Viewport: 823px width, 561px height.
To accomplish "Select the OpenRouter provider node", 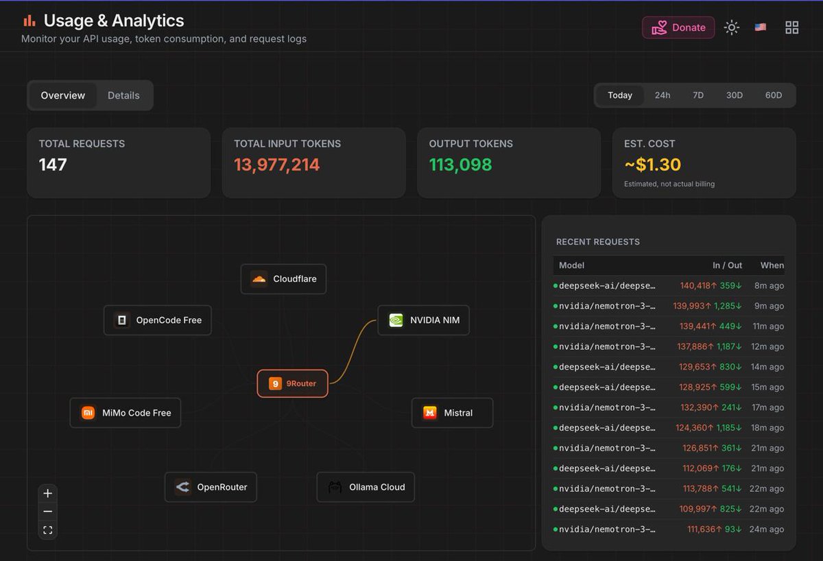I will (211, 487).
